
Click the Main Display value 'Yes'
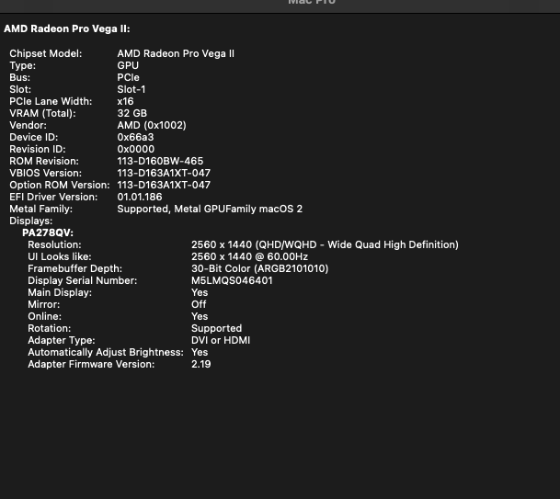(x=200, y=292)
